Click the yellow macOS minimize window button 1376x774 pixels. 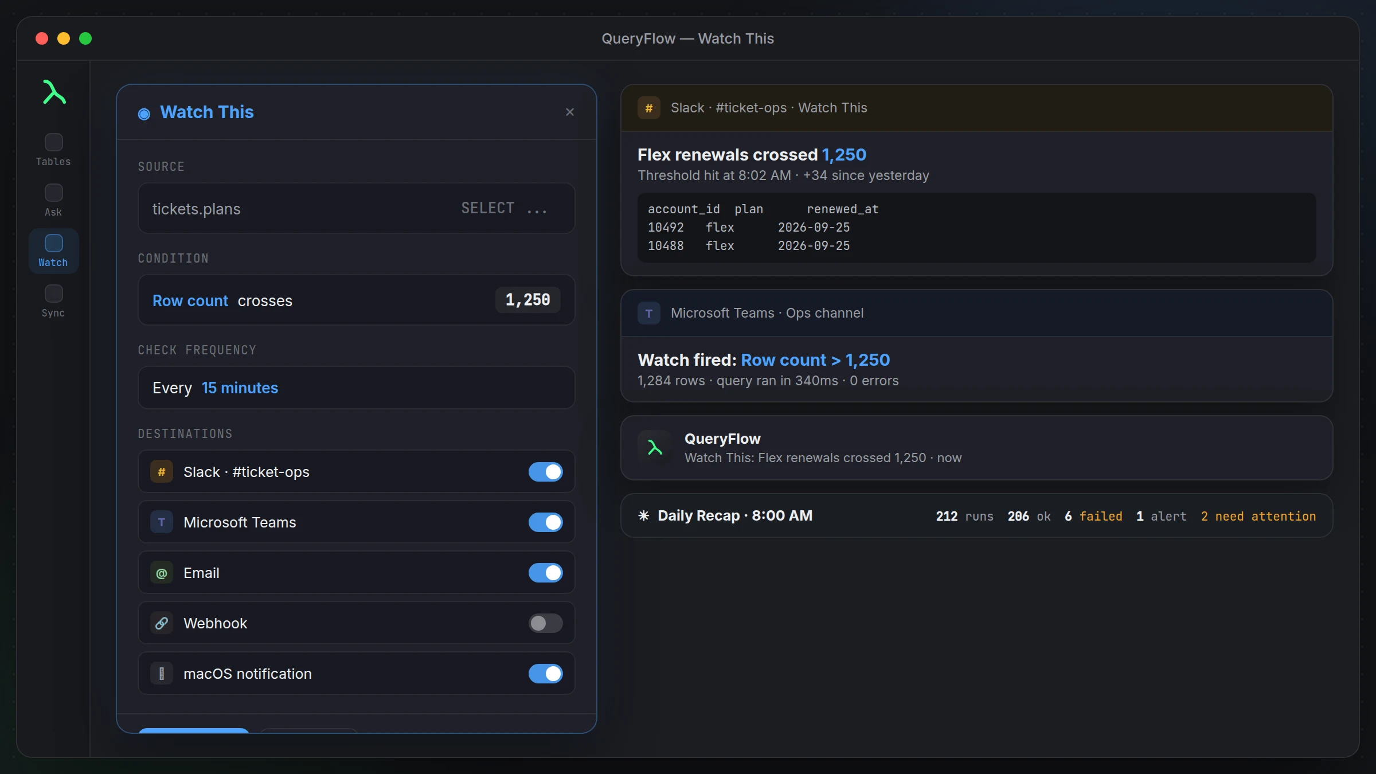[64, 38]
